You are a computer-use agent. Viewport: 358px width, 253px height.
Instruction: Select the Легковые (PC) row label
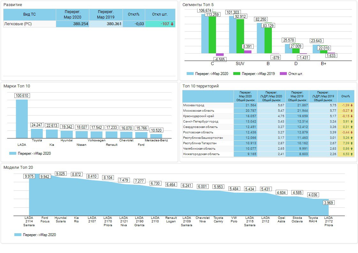pyautogui.click(x=18, y=24)
